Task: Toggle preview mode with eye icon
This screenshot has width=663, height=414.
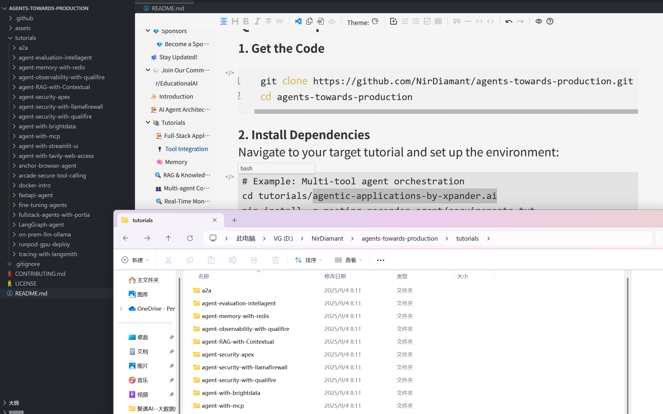Action: (x=539, y=21)
